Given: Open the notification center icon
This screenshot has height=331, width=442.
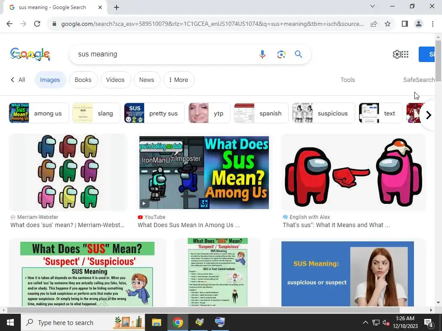Looking at the screenshot, I should pyautogui.click(x=429, y=323).
